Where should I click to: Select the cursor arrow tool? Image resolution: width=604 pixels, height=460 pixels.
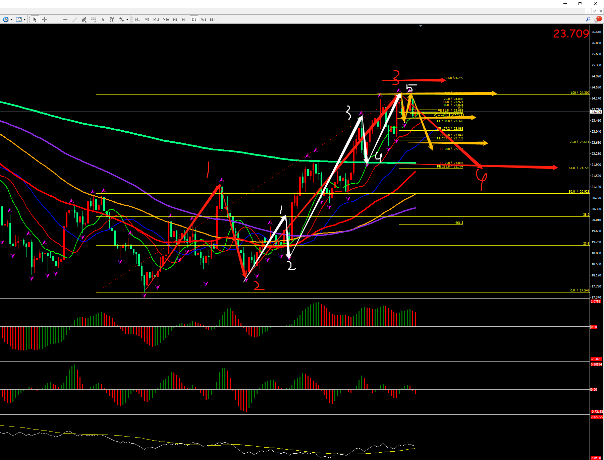[x=35, y=20]
